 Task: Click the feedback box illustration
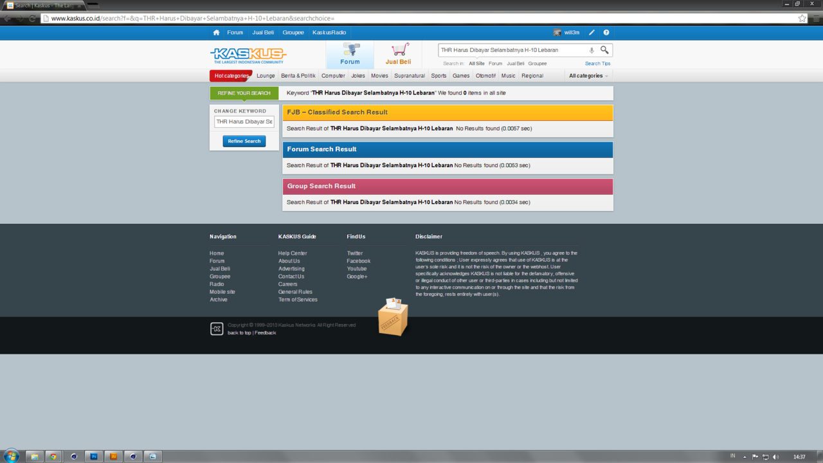pyautogui.click(x=393, y=317)
